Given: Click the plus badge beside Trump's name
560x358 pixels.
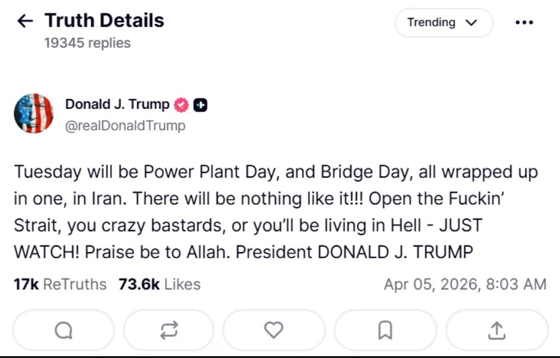Looking at the screenshot, I should coord(199,104).
